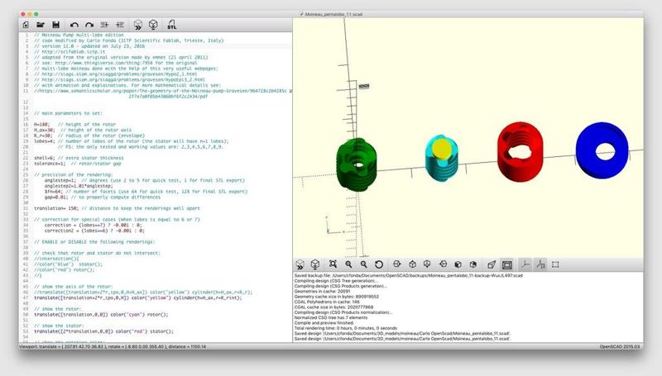Open a file with the folder icon
662x376 pixels.
[x=41, y=25]
